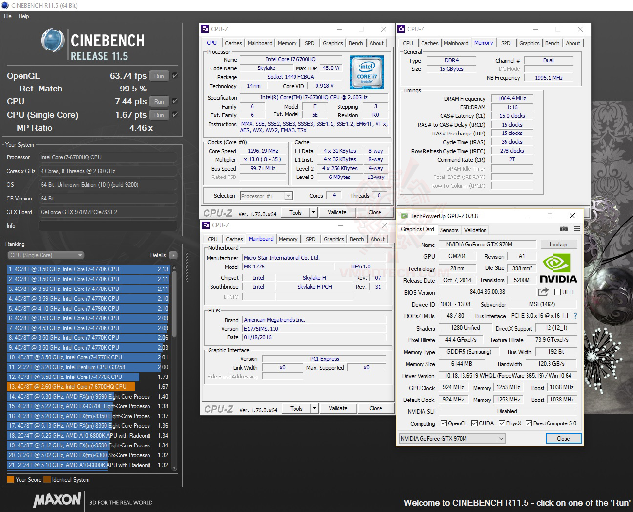Toggle the UEFI checkbox in GPU-Z
The image size is (633, 512).
point(557,292)
